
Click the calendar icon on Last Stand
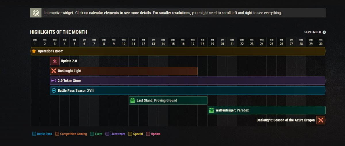pyautogui.click(x=133, y=100)
